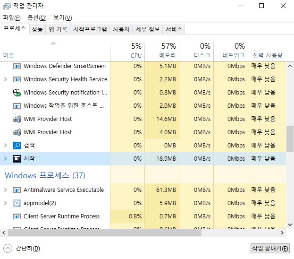Expand Antimalware Service Executable row
Viewport: 294px width, 259px height.
pos(6,190)
